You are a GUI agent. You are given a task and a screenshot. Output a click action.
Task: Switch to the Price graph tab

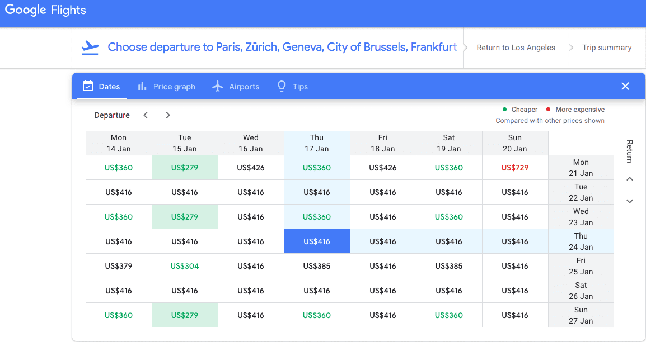(x=166, y=86)
